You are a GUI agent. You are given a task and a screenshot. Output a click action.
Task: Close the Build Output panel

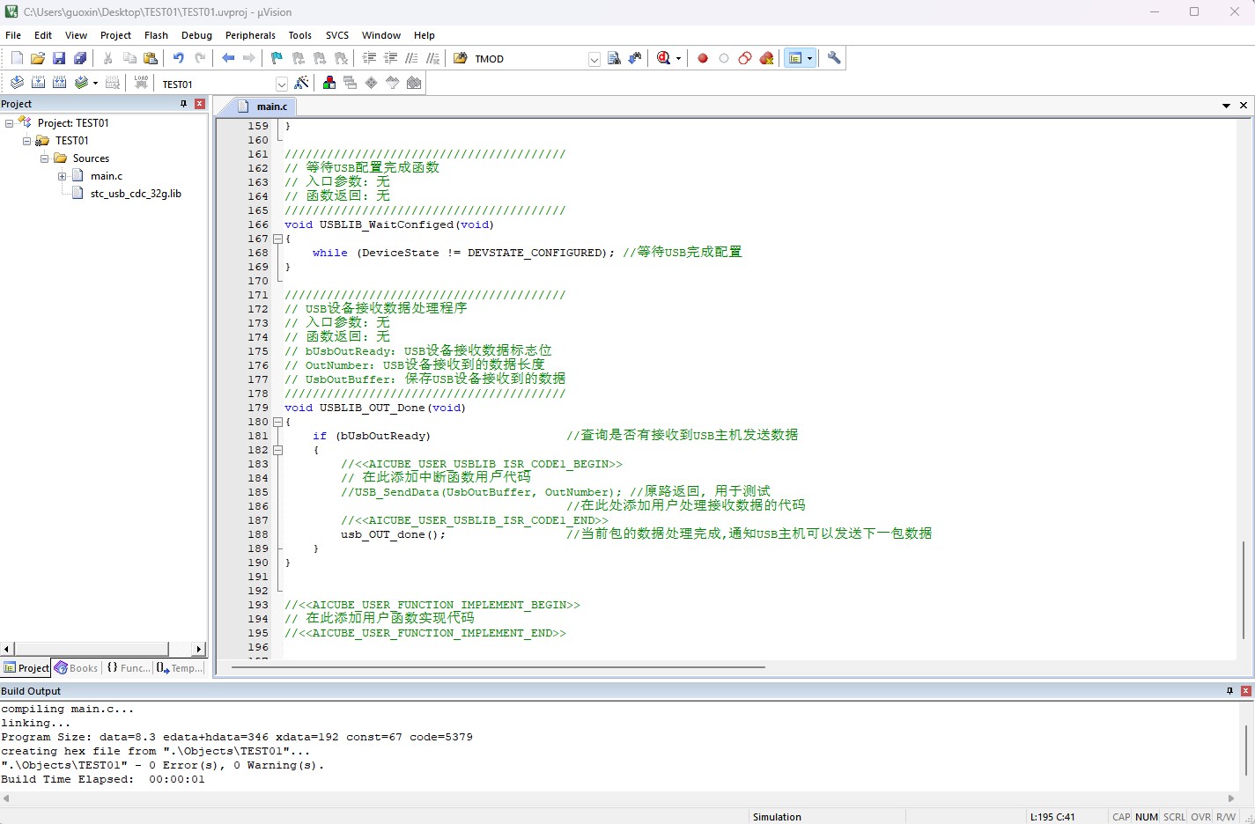click(1246, 691)
